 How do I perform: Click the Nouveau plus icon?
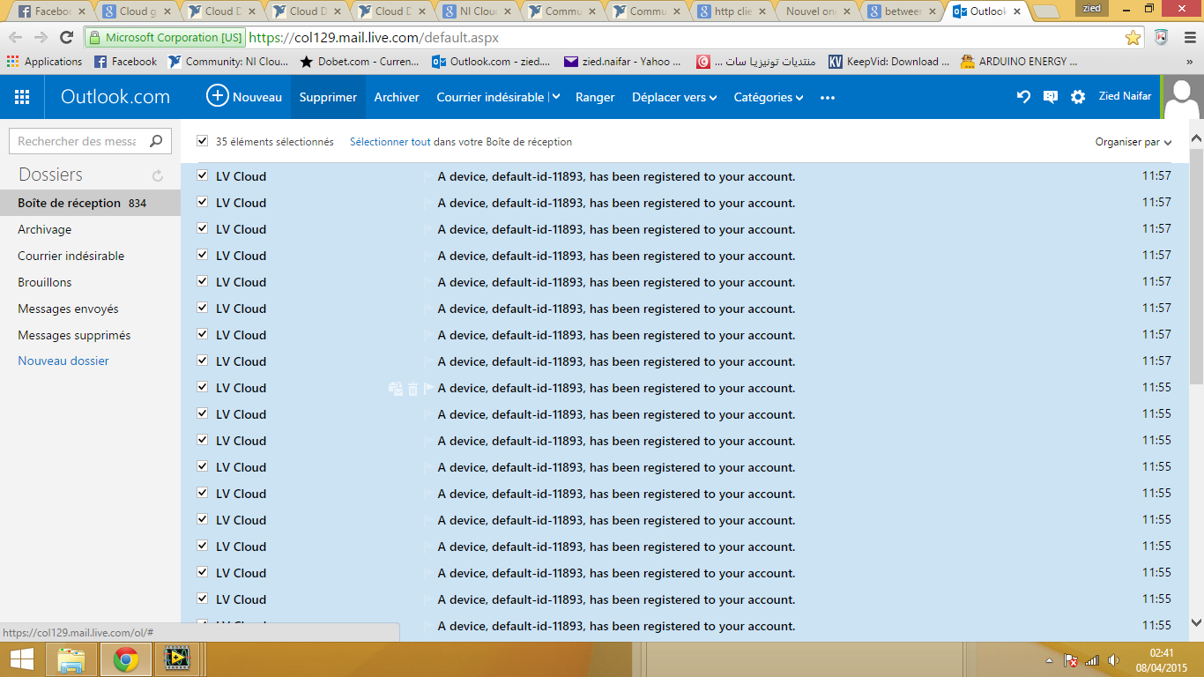(x=217, y=96)
